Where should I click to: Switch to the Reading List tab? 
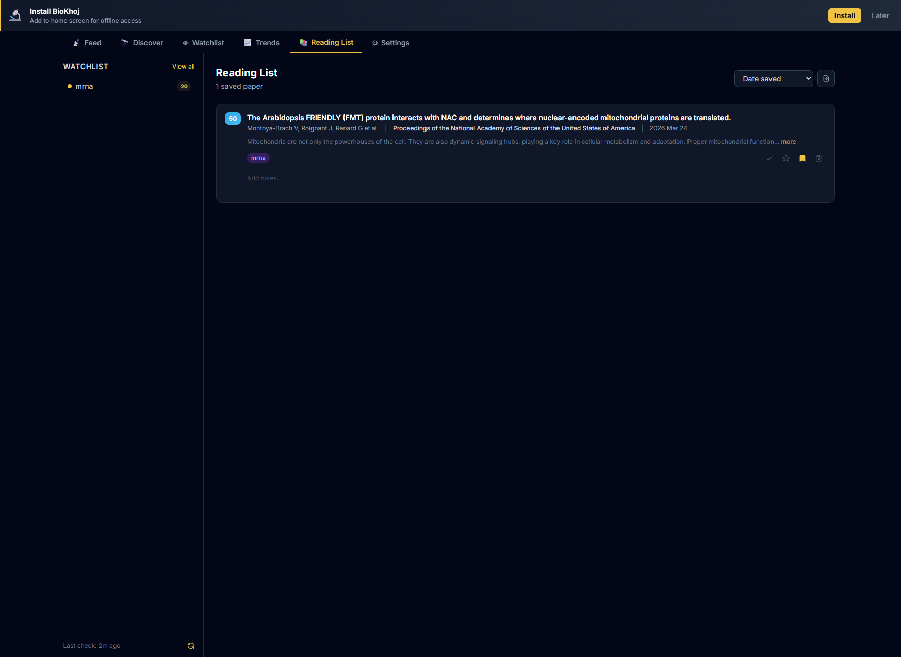(x=332, y=42)
